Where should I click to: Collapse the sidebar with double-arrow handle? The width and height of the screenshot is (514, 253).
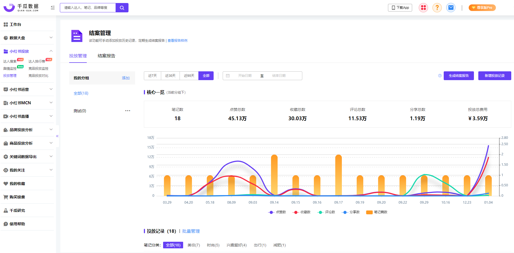point(57,136)
